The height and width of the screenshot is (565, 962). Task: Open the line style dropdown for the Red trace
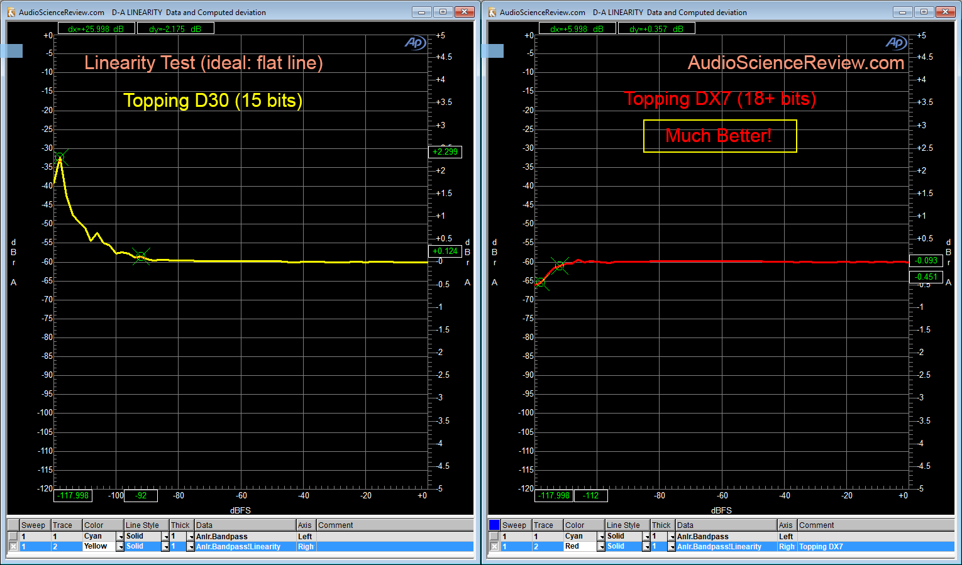(x=646, y=547)
